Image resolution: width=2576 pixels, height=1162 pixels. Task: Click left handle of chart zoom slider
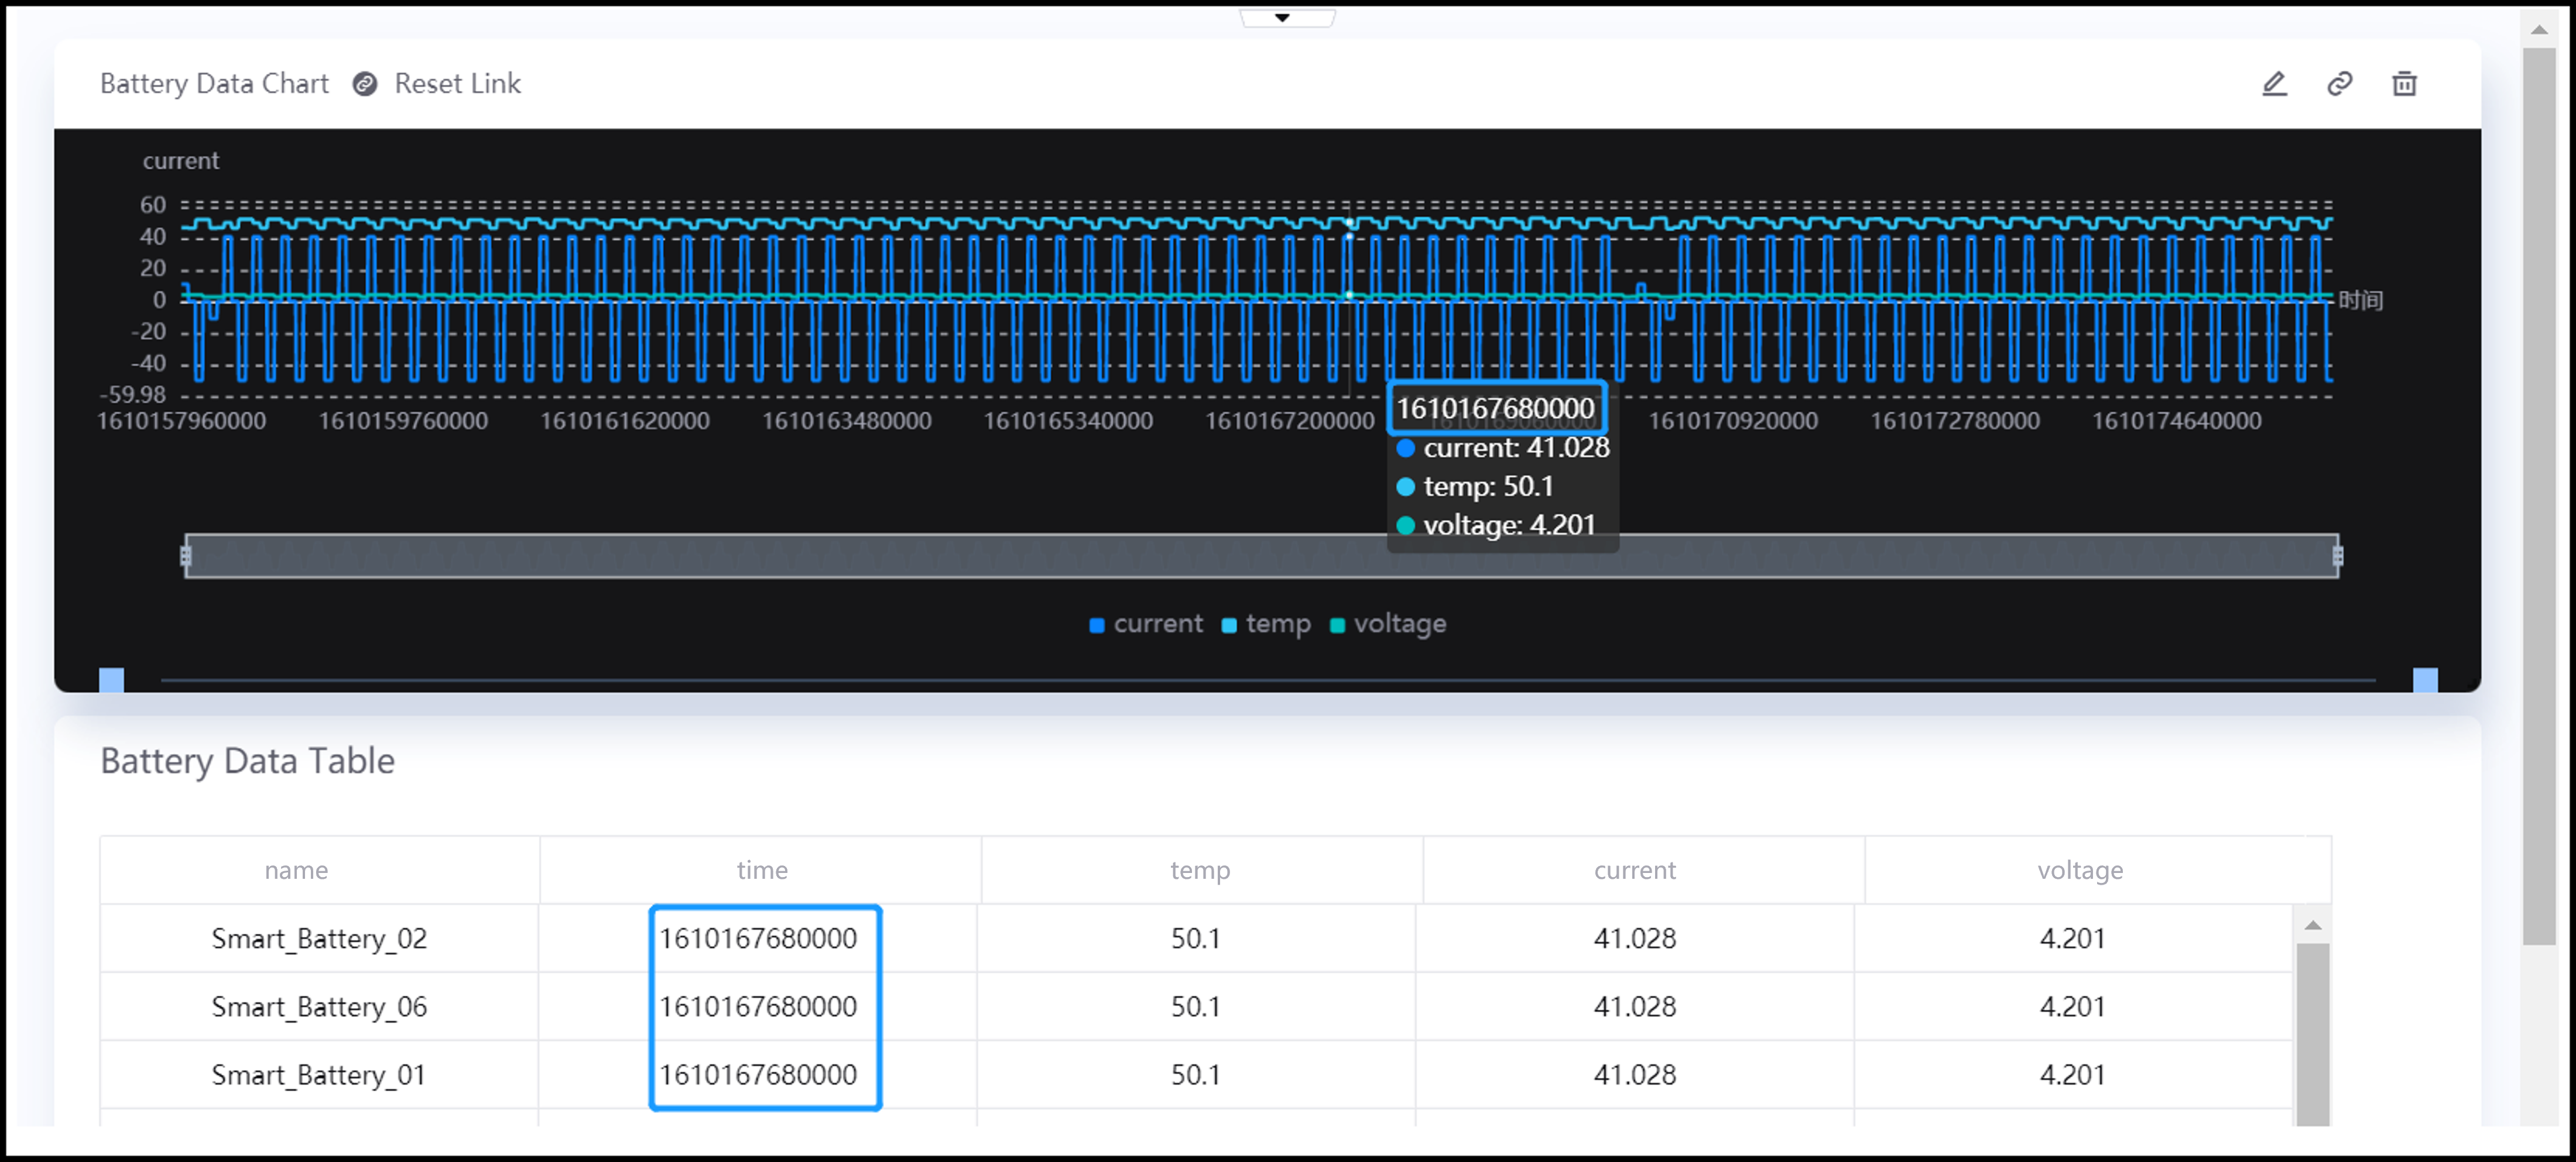pyautogui.click(x=186, y=556)
